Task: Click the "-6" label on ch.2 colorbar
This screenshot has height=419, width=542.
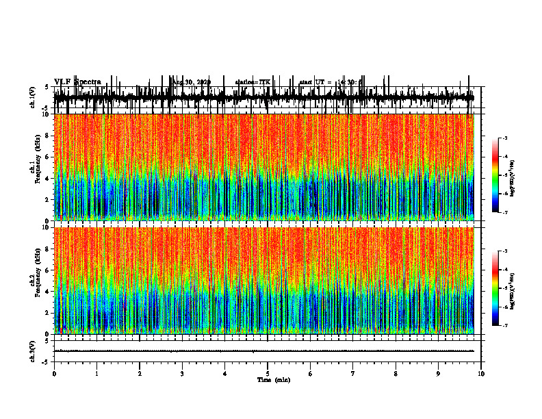Action: point(505,307)
